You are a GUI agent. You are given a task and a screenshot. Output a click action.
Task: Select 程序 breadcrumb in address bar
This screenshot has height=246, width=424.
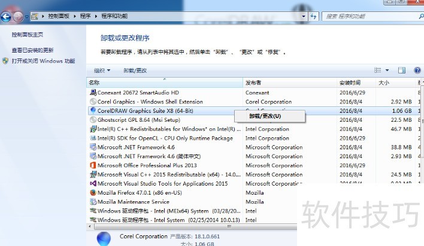[x=85, y=16]
